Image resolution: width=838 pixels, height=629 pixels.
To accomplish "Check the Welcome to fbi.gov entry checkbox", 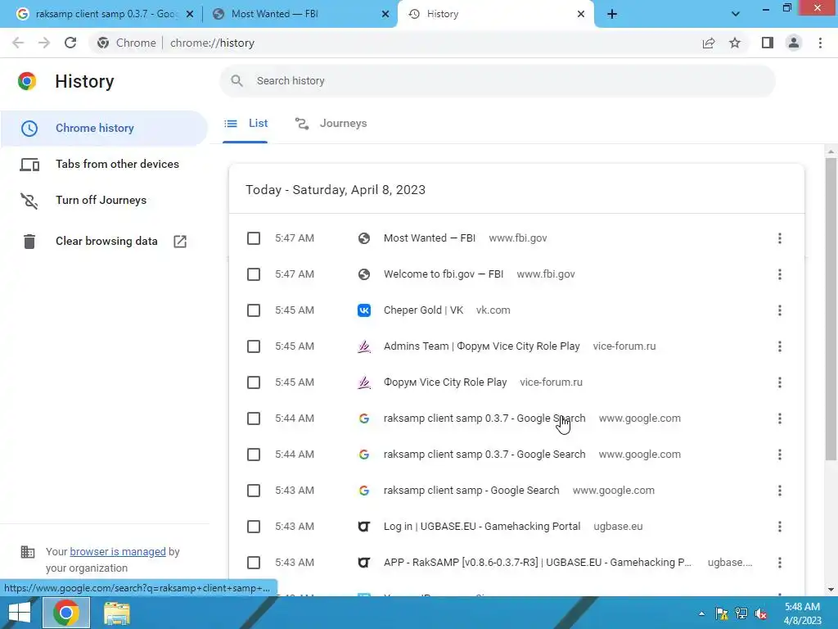I will point(254,274).
